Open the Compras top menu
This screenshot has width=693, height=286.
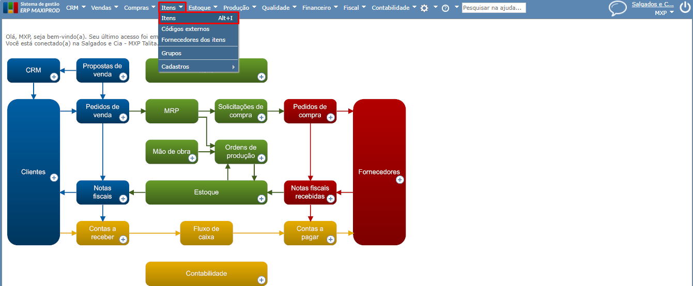pyautogui.click(x=140, y=8)
